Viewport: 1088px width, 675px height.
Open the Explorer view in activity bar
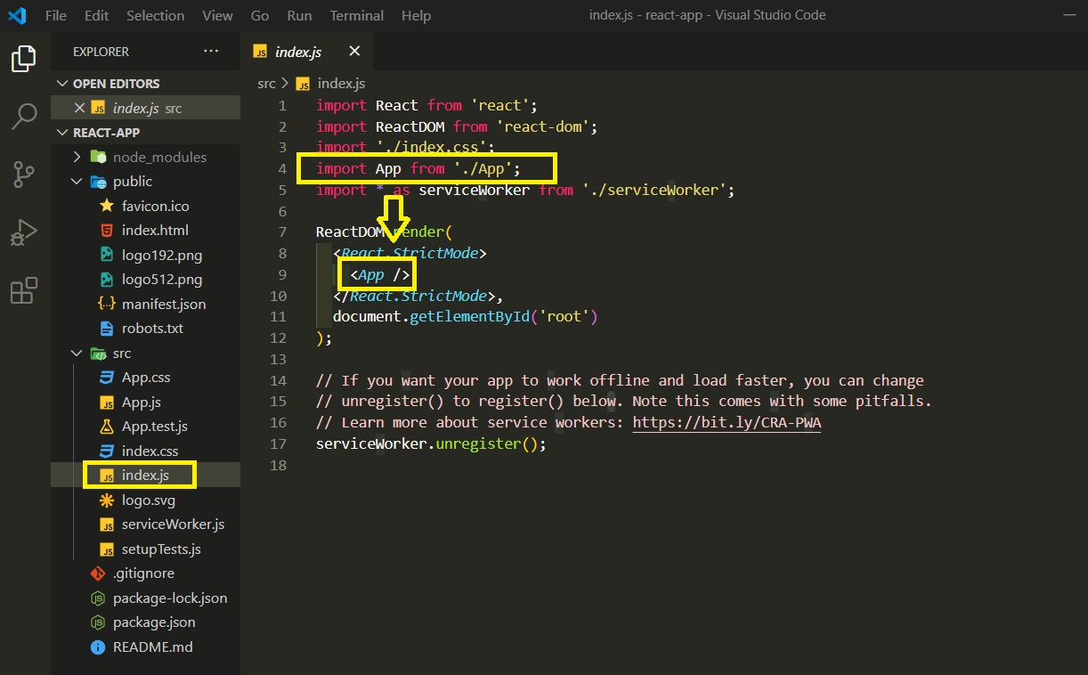click(24, 59)
